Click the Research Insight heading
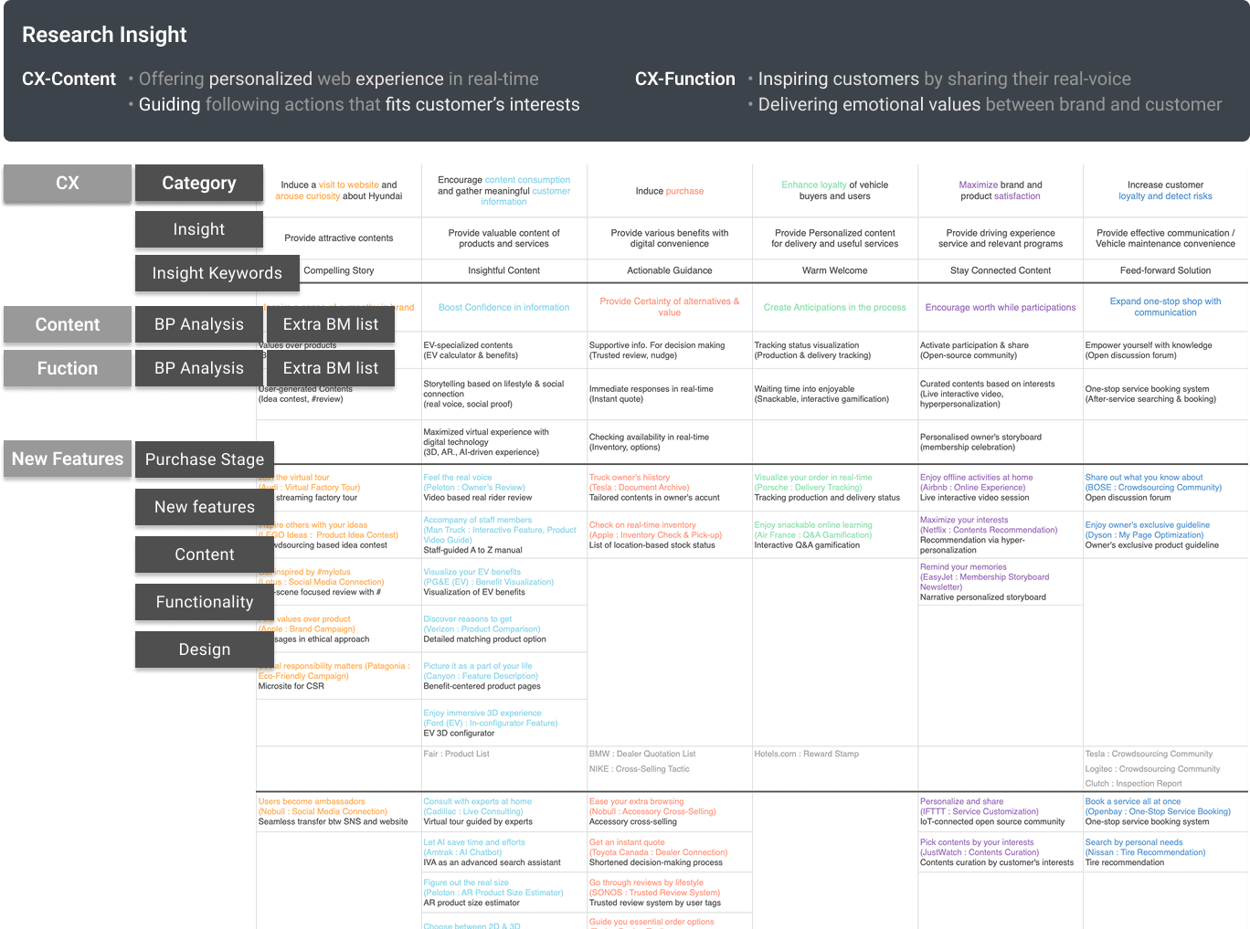The width and height of the screenshot is (1250, 929). (104, 35)
